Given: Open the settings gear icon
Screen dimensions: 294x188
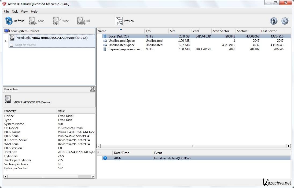Looking at the screenshot, I should 285,21.
